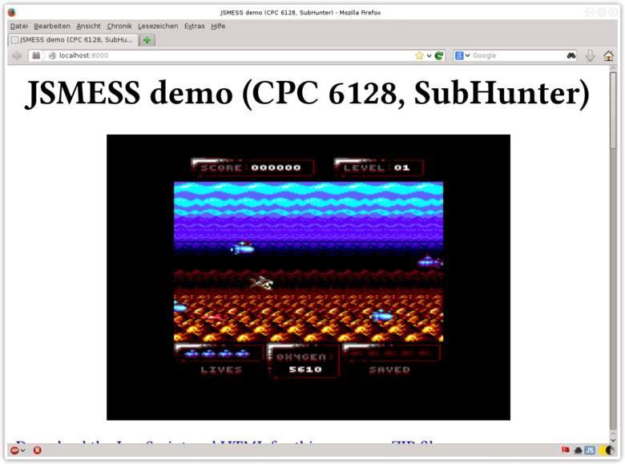The height and width of the screenshot is (464, 625).
Task: Open the Adblock dropdown arrow in status bar
Action: (x=22, y=450)
